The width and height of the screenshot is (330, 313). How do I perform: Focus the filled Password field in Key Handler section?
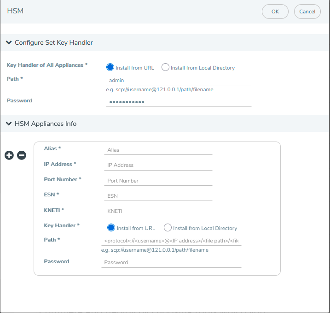pos(179,102)
